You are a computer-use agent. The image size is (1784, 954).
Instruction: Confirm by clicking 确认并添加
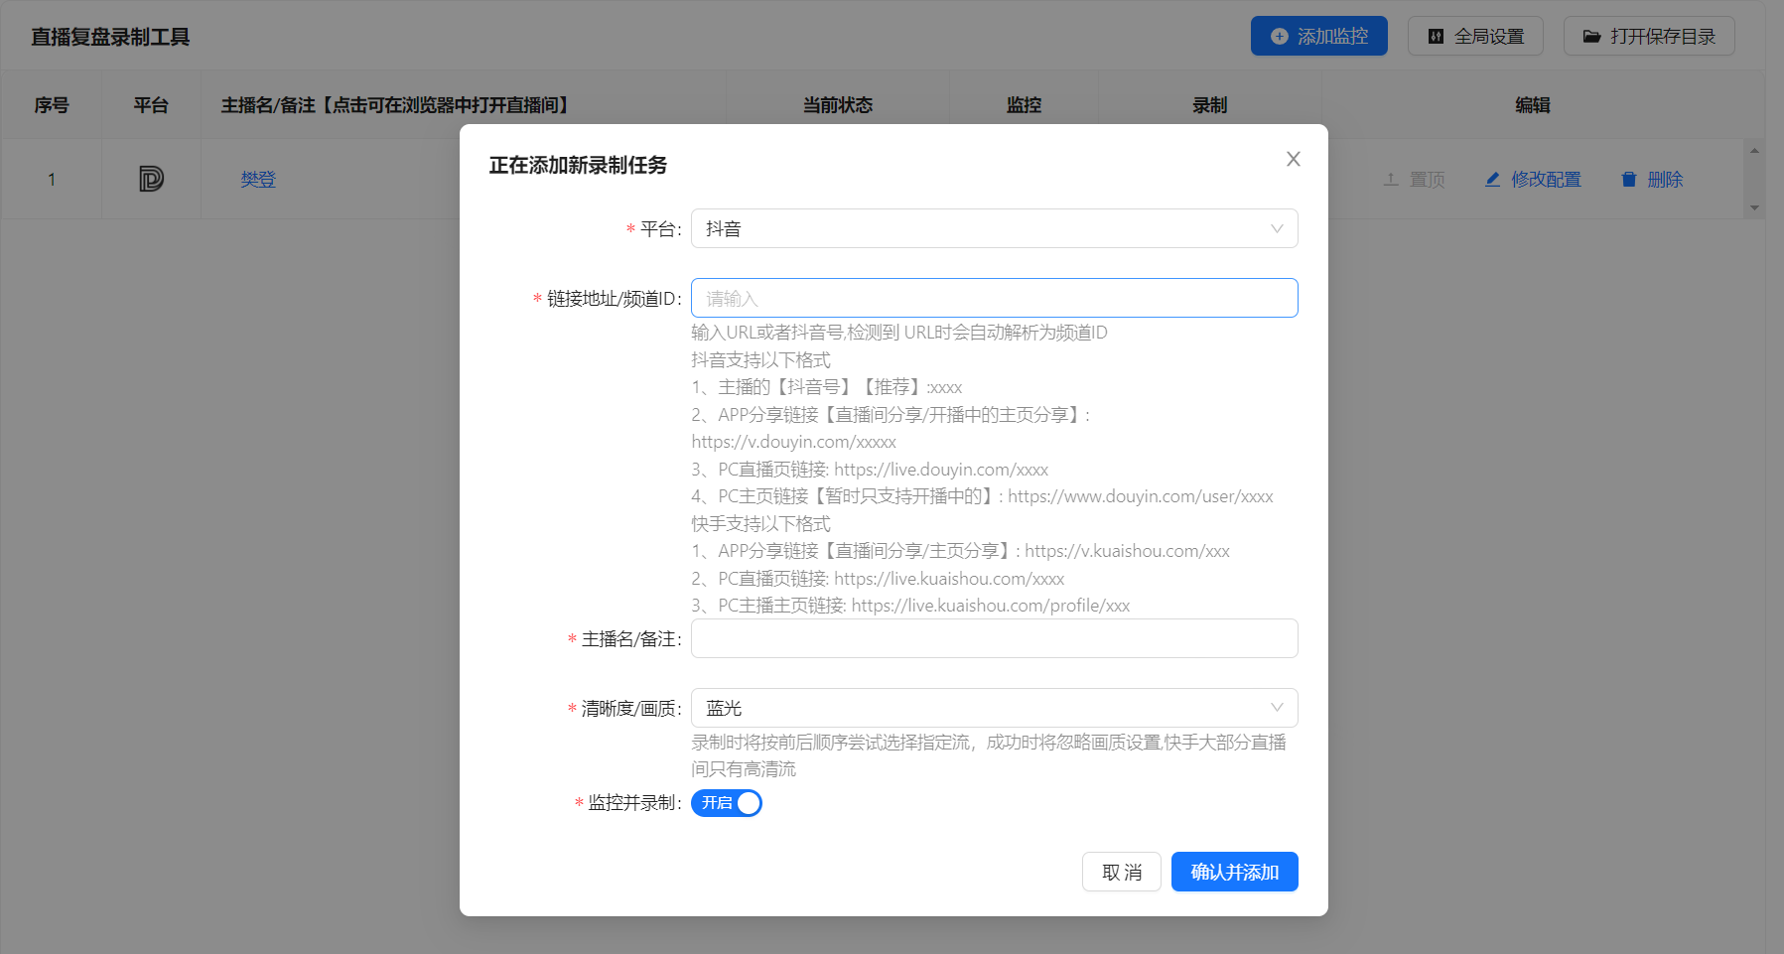(x=1234, y=872)
